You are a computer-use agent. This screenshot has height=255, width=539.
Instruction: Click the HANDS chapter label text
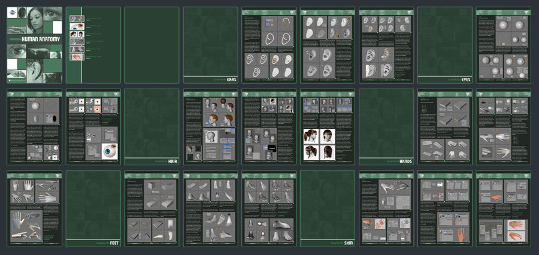coord(402,161)
